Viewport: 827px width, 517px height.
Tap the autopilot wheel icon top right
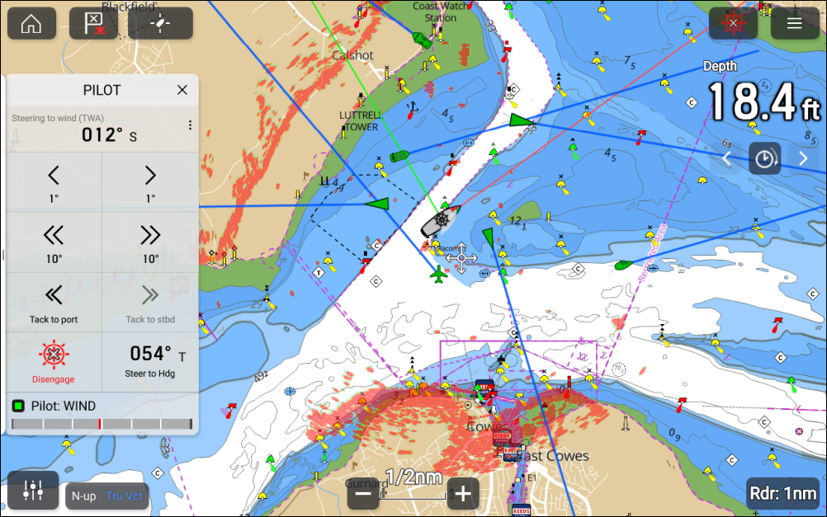[x=732, y=23]
